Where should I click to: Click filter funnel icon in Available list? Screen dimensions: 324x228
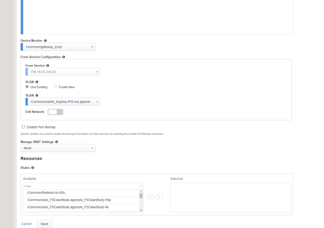[x=141, y=186]
